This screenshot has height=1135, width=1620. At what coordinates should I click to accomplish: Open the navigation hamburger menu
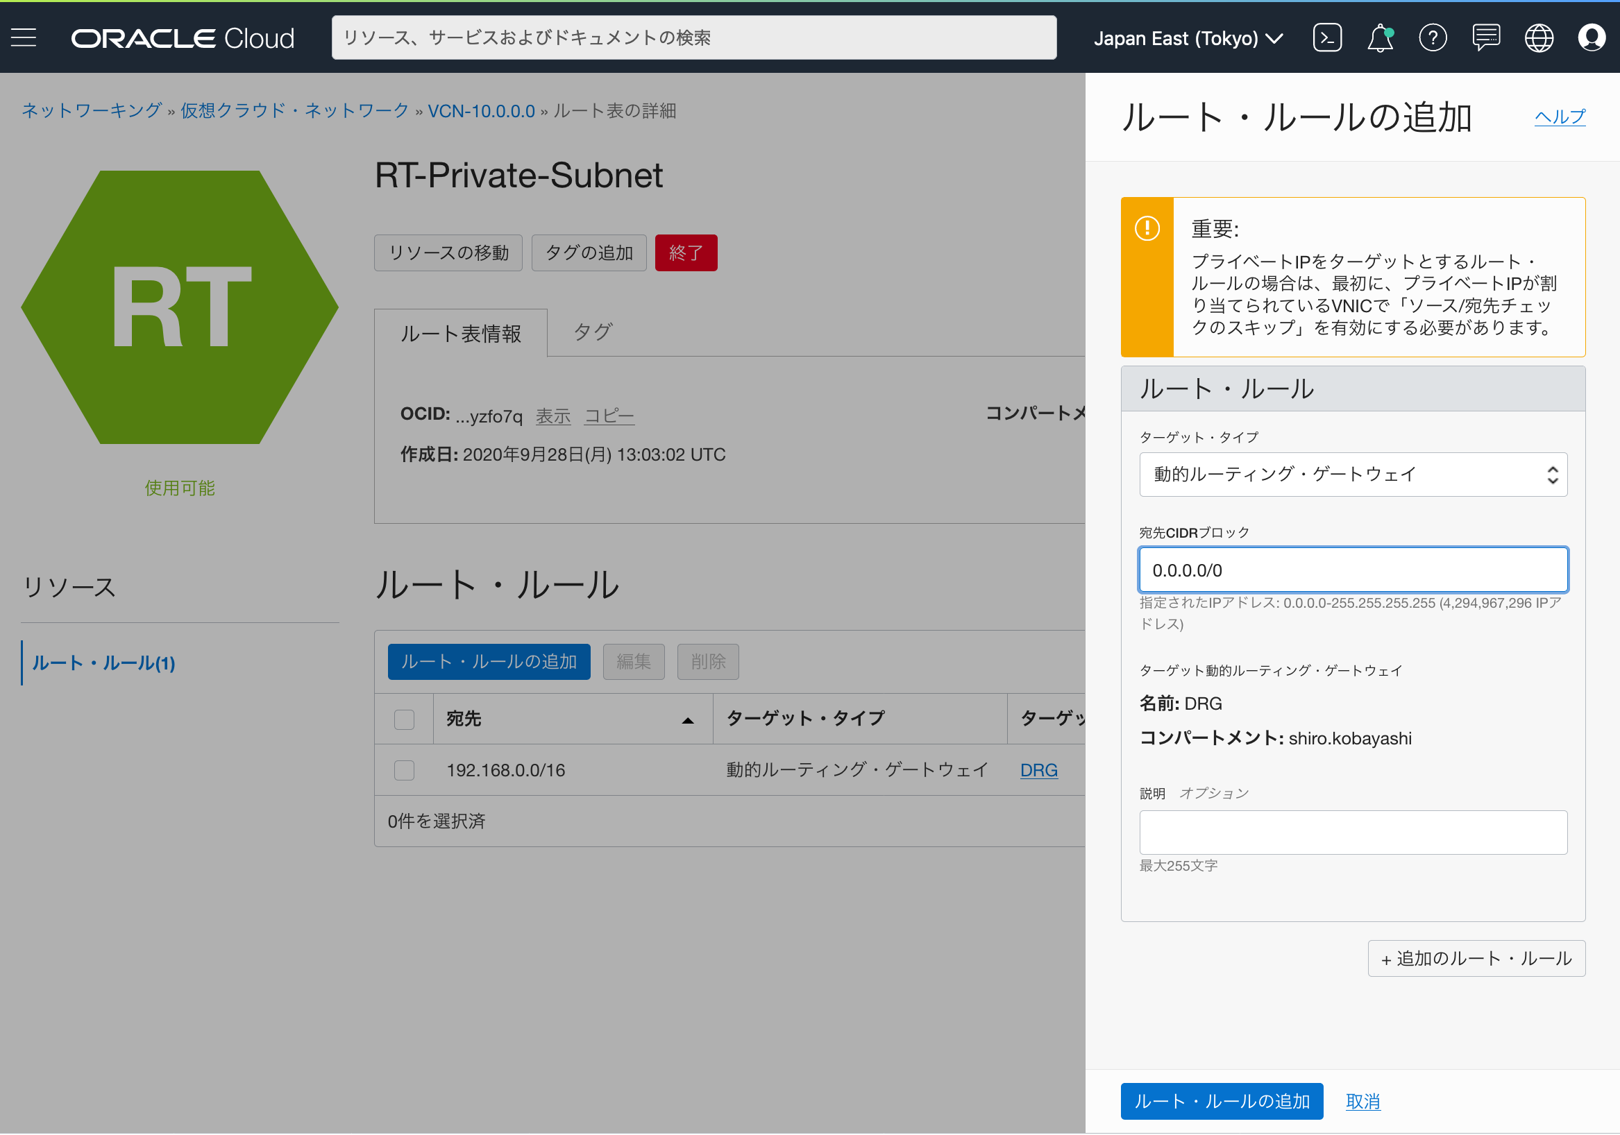(x=24, y=37)
